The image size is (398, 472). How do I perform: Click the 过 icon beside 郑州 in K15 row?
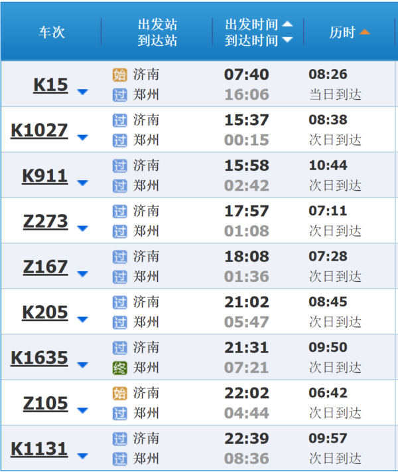[x=119, y=95]
